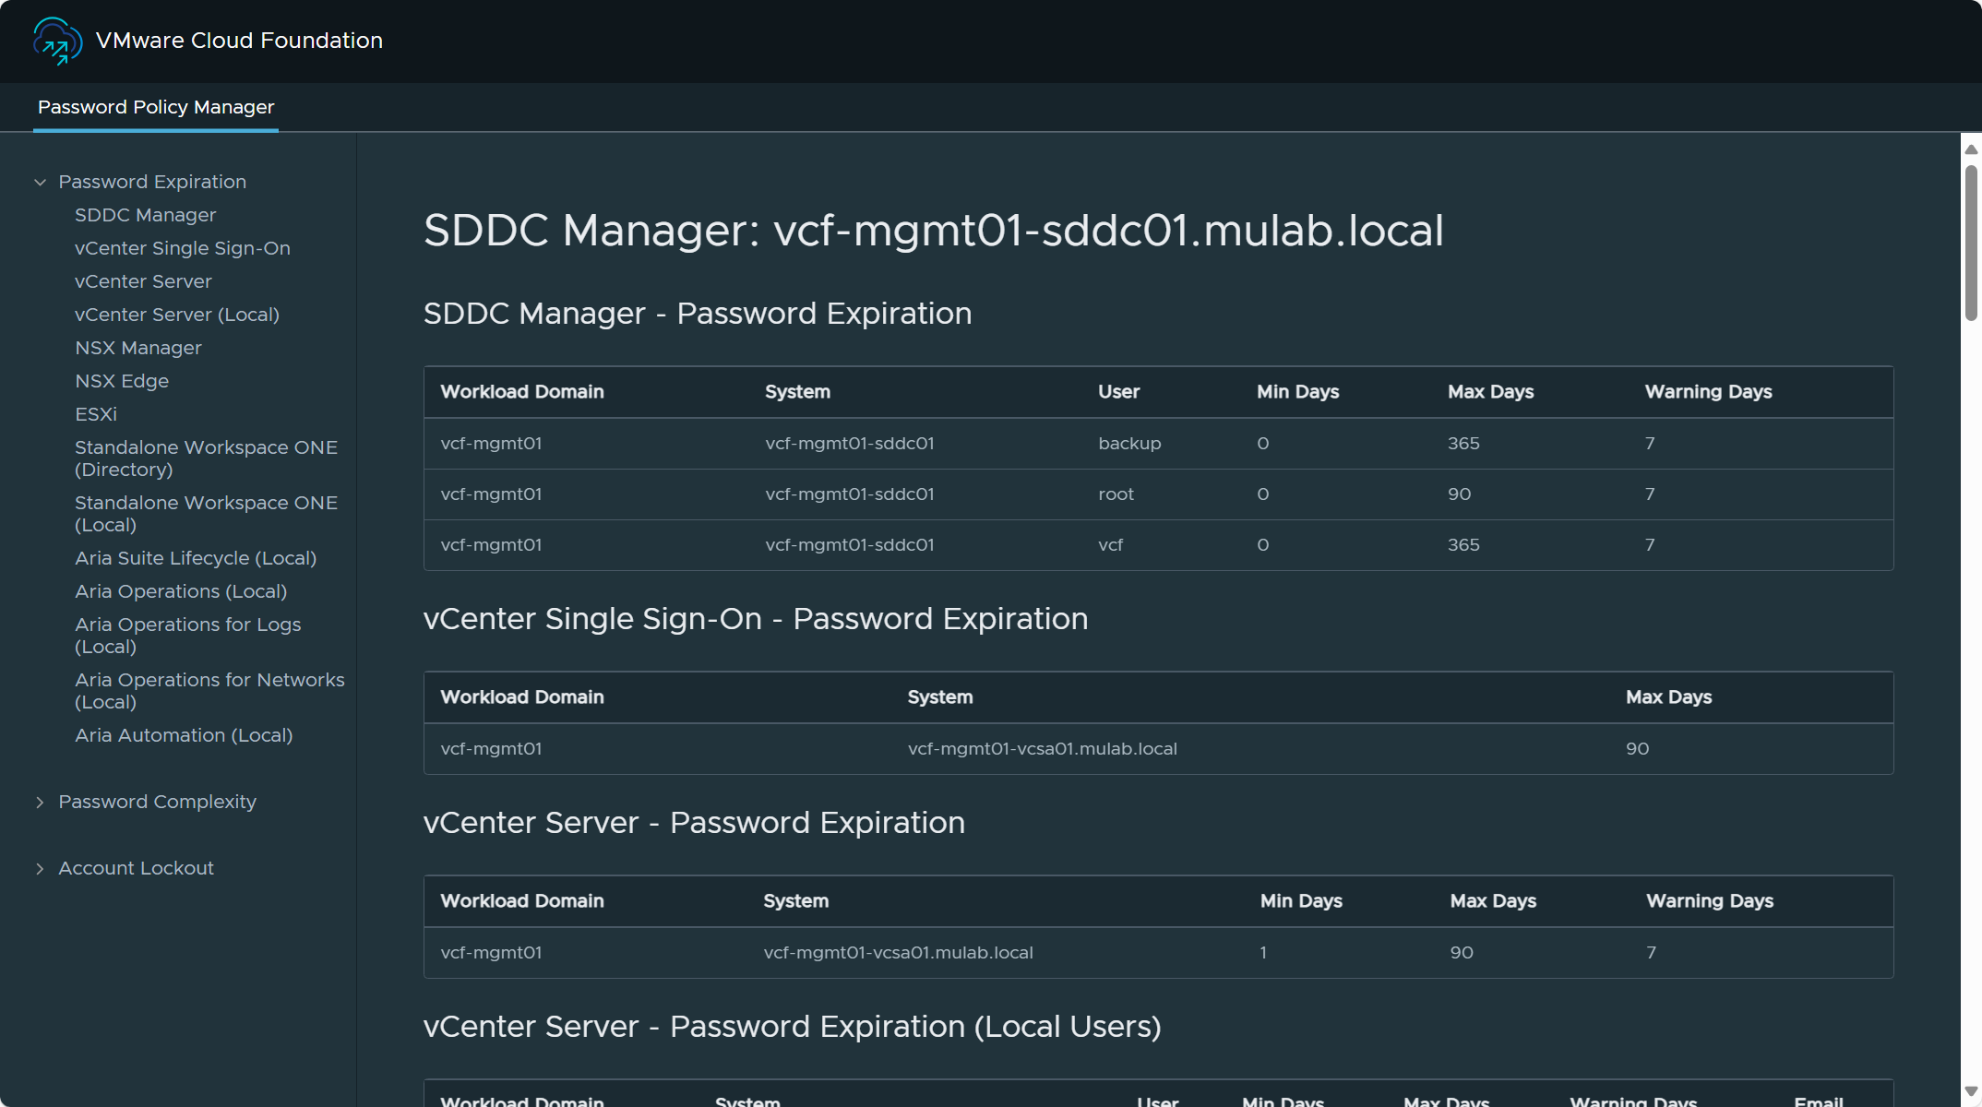
Task: Select NSX Manager in navigation
Action: 137,348
